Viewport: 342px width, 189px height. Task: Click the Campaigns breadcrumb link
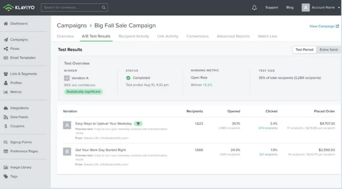tap(71, 26)
